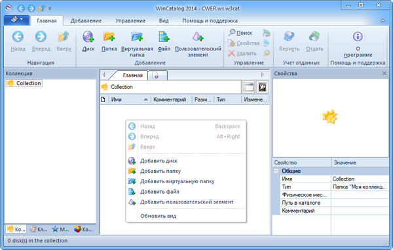Switch to the Управление ribbon tab
Viewport: 393px width, 250px height.
coord(130,21)
